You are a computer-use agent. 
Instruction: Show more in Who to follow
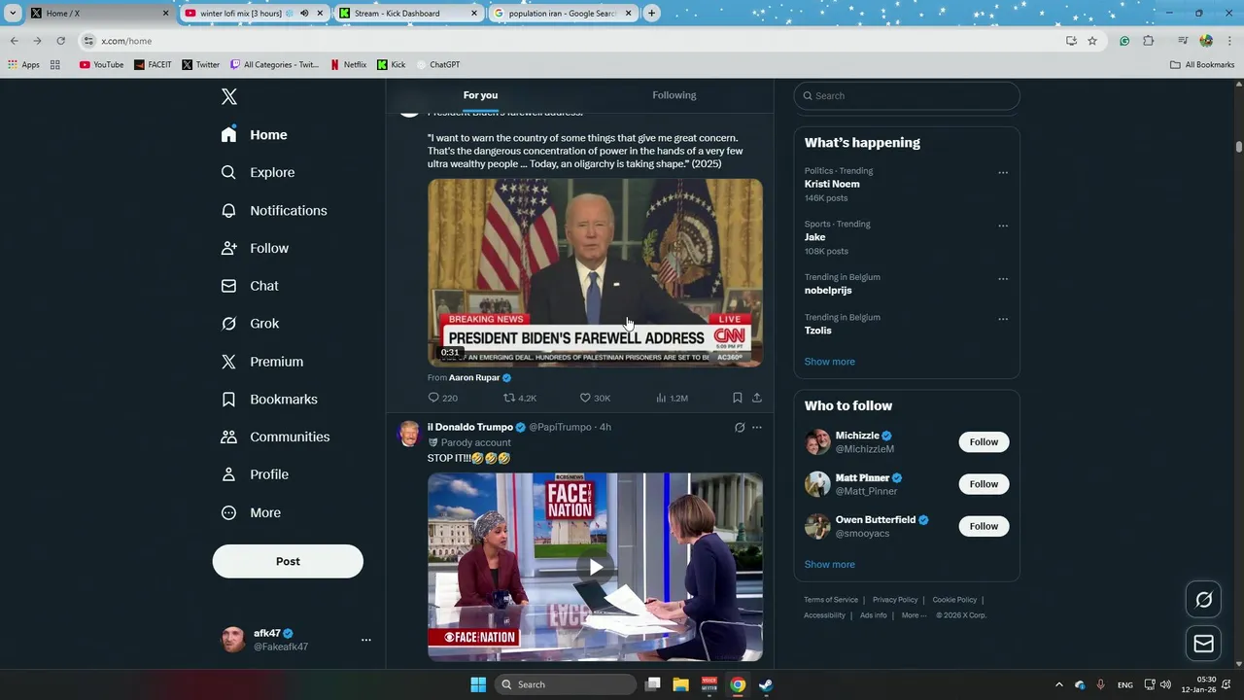tap(830, 565)
